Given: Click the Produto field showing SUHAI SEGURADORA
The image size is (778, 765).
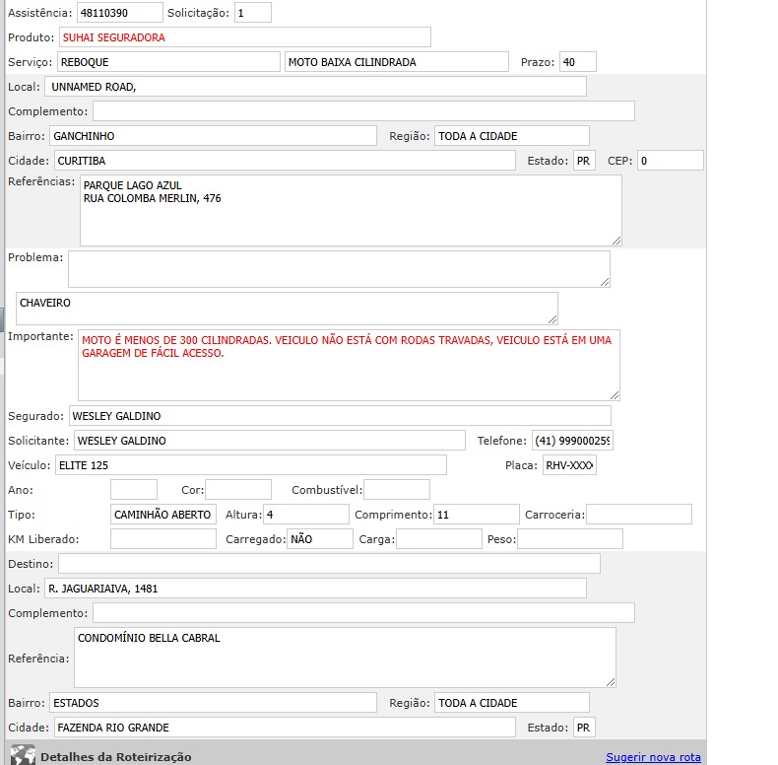Looking at the screenshot, I should point(244,37).
